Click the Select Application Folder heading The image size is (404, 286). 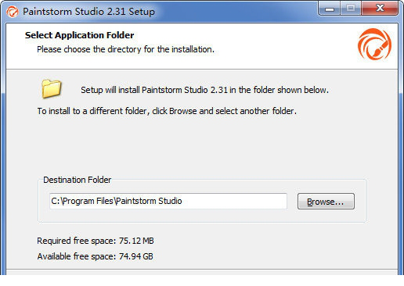[x=79, y=35]
